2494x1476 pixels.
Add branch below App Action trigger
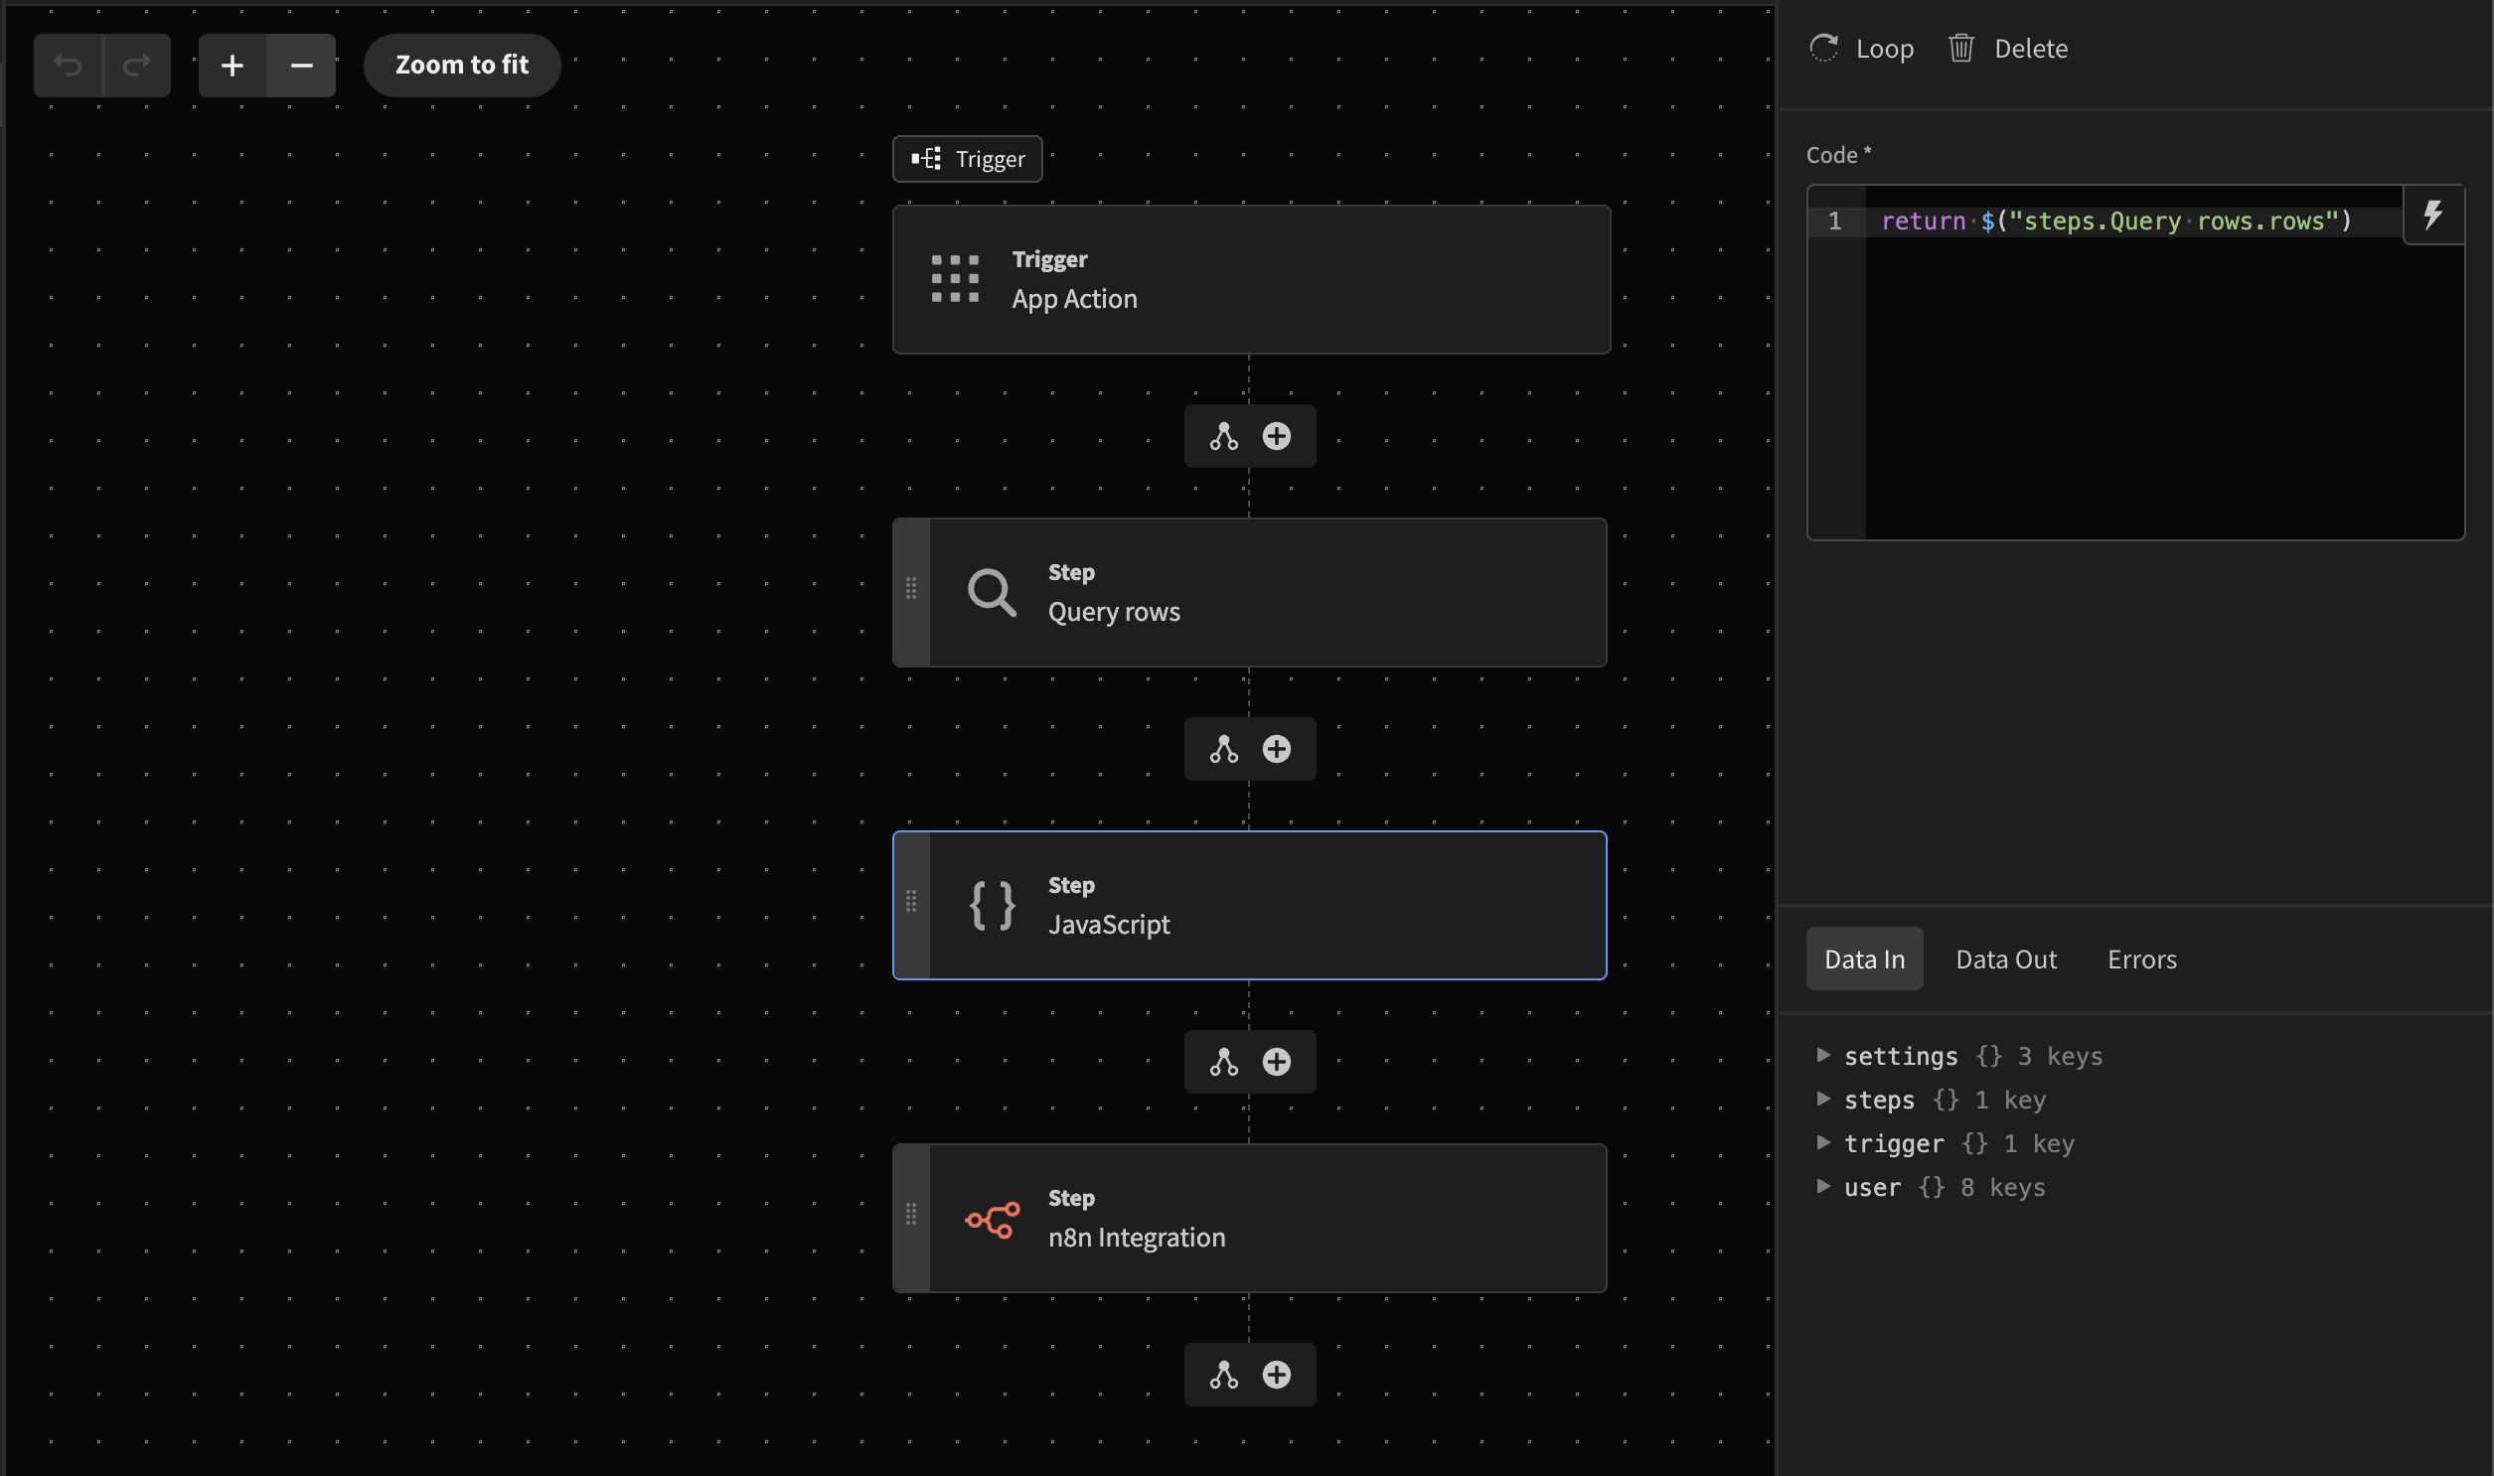pyautogui.click(x=1223, y=437)
